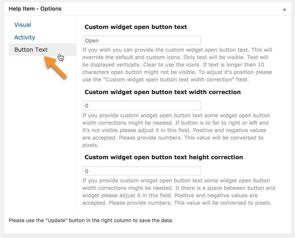The height and width of the screenshot is (238, 295).
Task: Click the 'Custom widget open button text' heading
Action: point(136,27)
